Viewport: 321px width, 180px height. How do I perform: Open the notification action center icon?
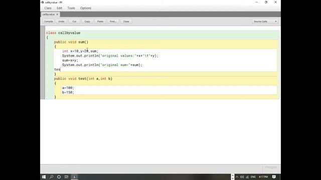tap(274, 177)
